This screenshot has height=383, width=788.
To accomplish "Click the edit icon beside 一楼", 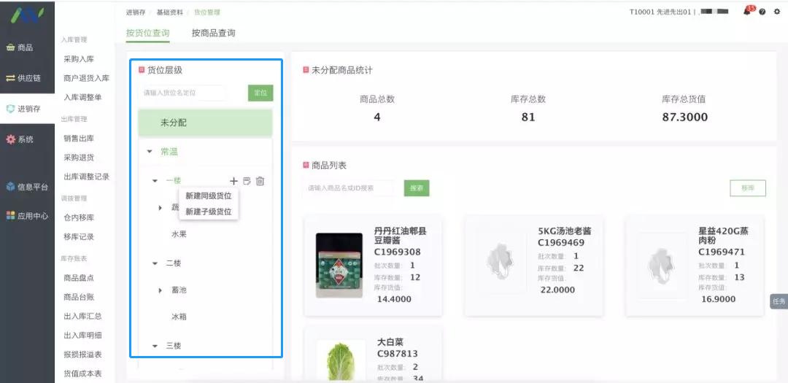I will (247, 181).
